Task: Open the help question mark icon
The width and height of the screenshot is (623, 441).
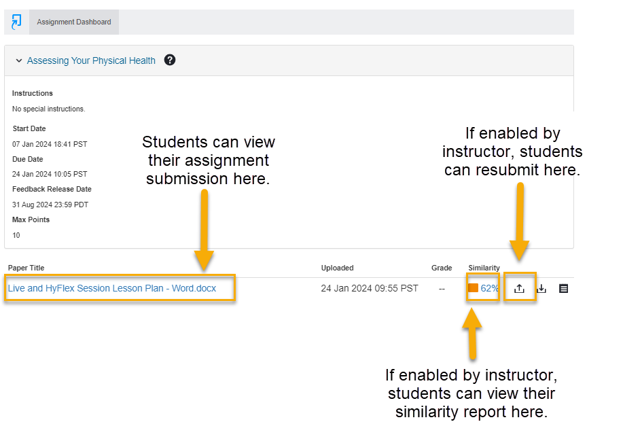Action: (170, 60)
